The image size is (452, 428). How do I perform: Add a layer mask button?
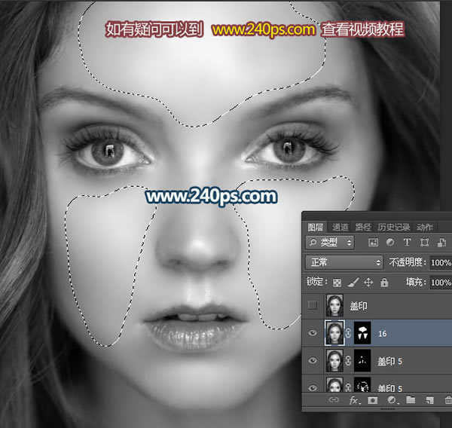pos(372,400)
